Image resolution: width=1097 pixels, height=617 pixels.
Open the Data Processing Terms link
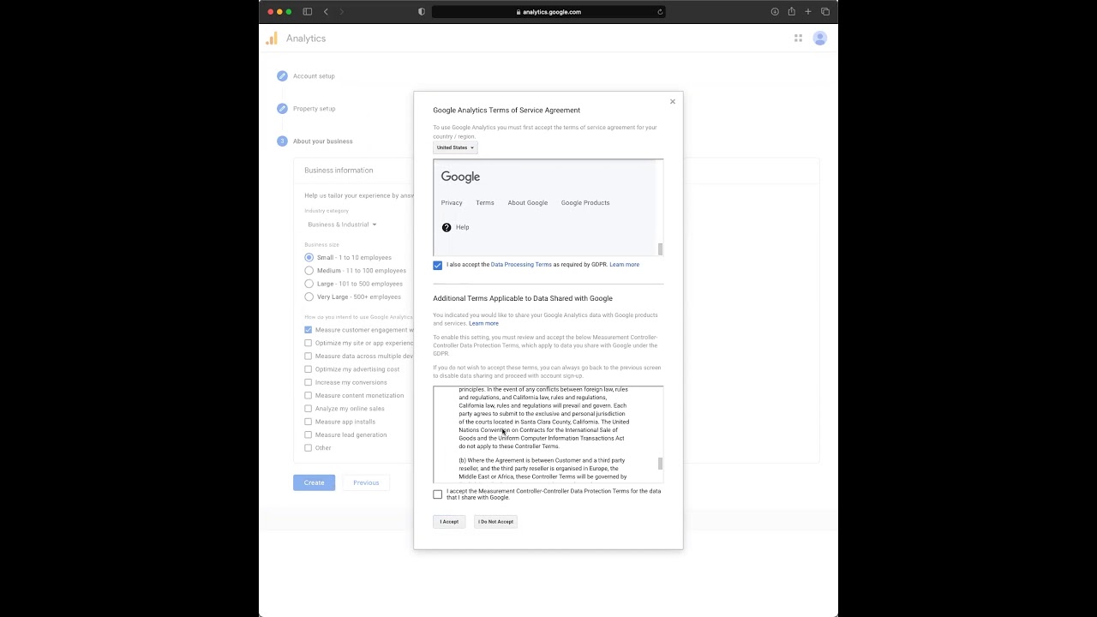click(x=521, y=265)
